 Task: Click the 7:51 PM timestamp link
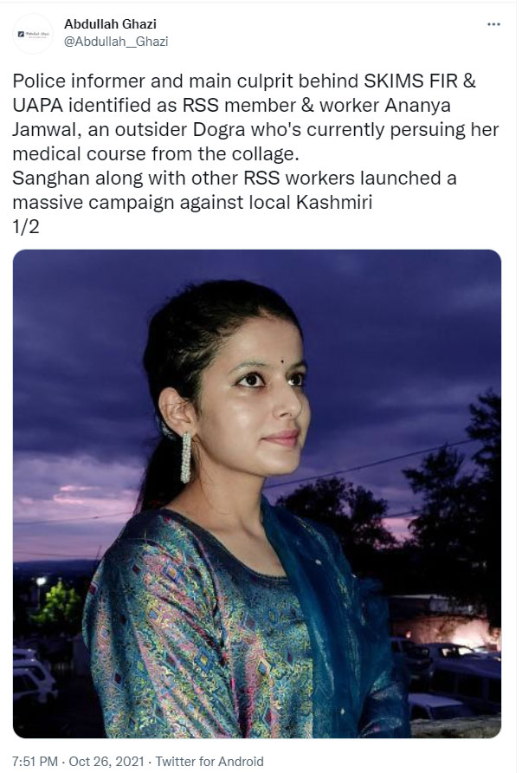point(35,761)
